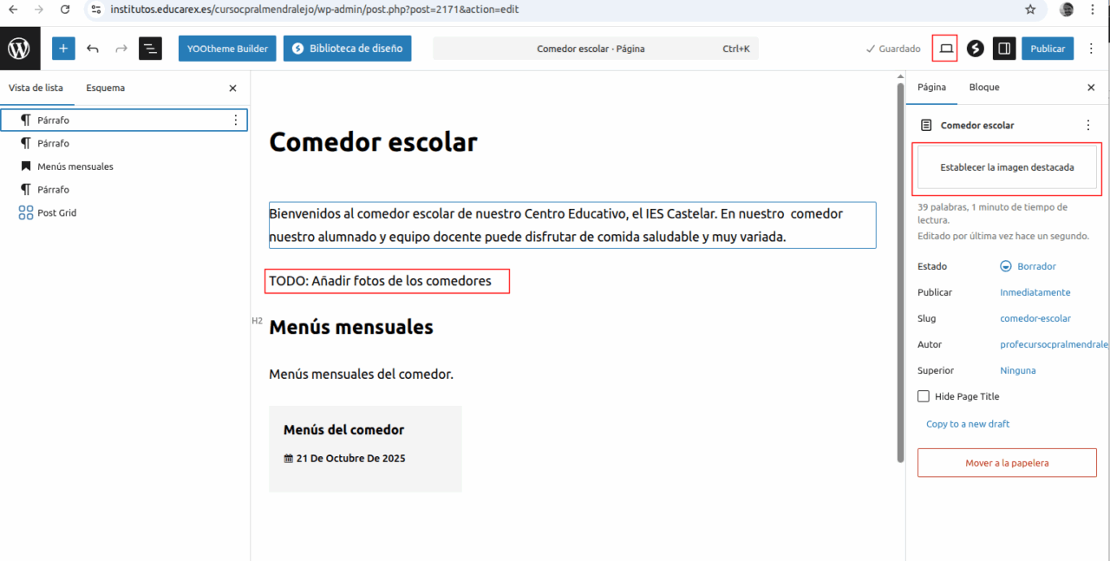Open Comedor escolar page actions menu
Viewport: 1110px width, 561px height.
1088,126
